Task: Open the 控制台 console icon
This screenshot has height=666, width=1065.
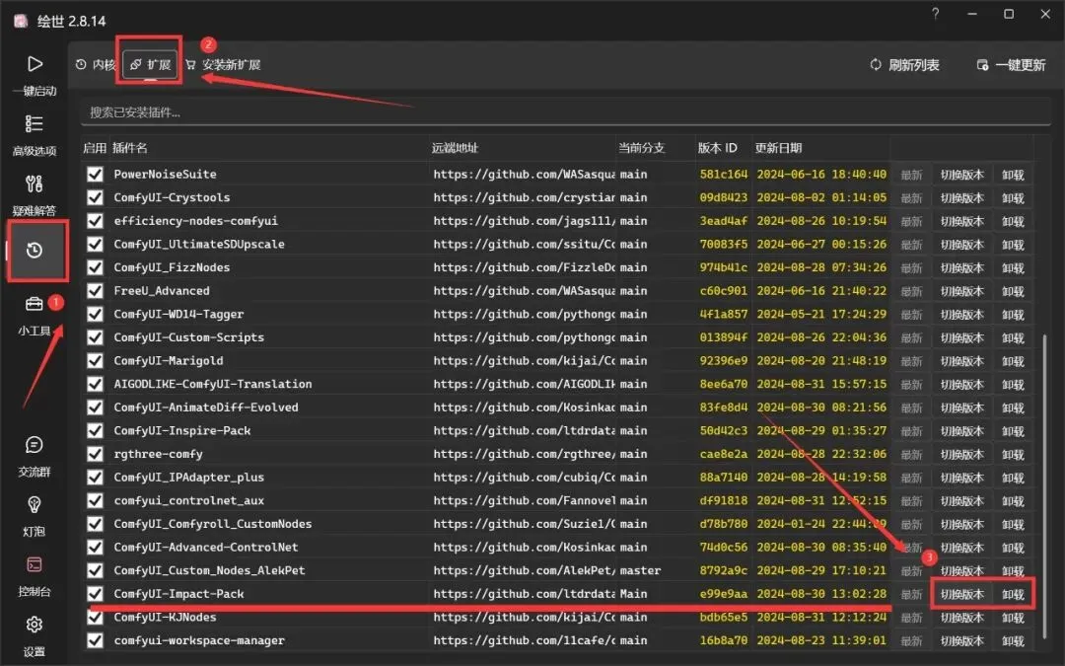Action: click(x=34, y=564)
